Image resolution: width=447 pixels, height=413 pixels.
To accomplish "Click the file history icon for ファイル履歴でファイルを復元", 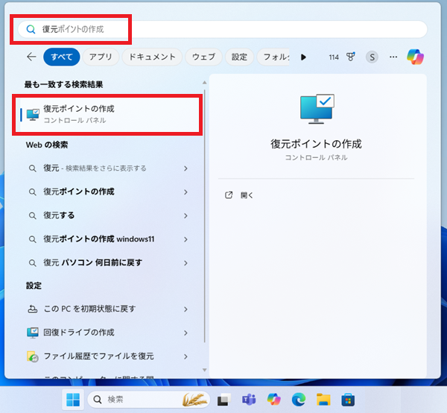I will click(33, 356).
